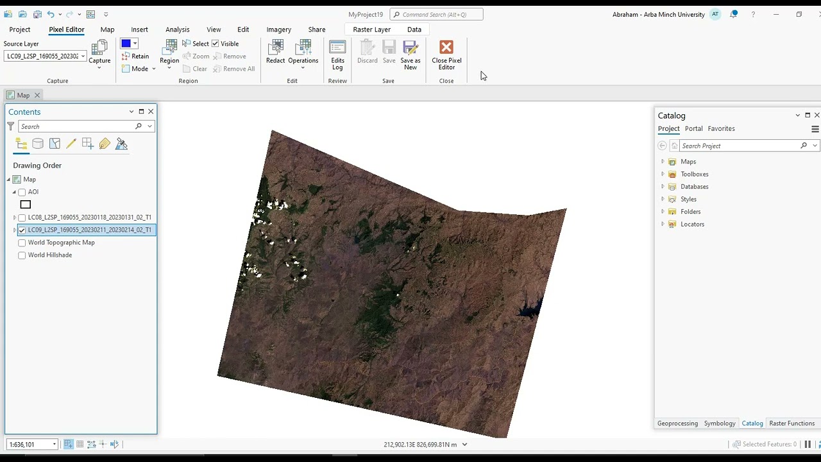Click the Redact tool icon
The image size is (821, 462).
[x=275, y=48]
